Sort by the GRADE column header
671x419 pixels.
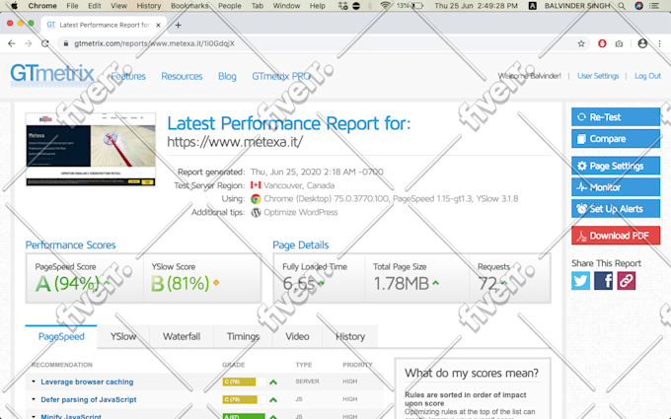[x=234, y=365]
